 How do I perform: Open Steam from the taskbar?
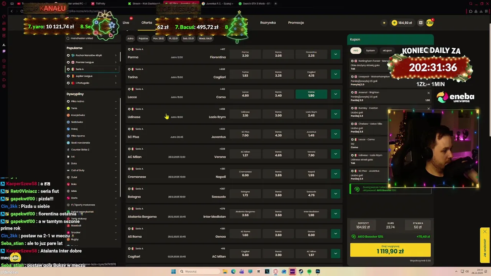coord(301,271)
